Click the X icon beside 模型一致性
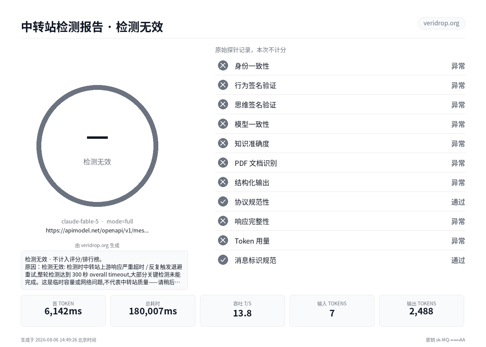 (223, 124)
